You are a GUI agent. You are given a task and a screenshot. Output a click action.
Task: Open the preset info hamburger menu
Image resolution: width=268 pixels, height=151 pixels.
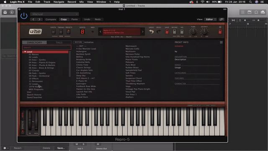[221, 42]
